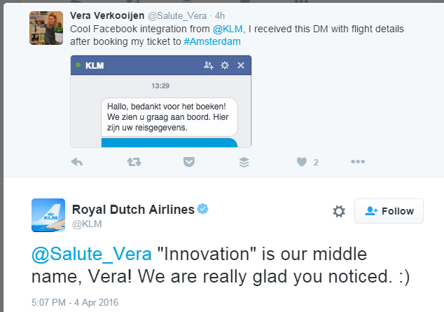Open KLM profile avatar
The image size is (444, 312).
(x=48, y=215)
